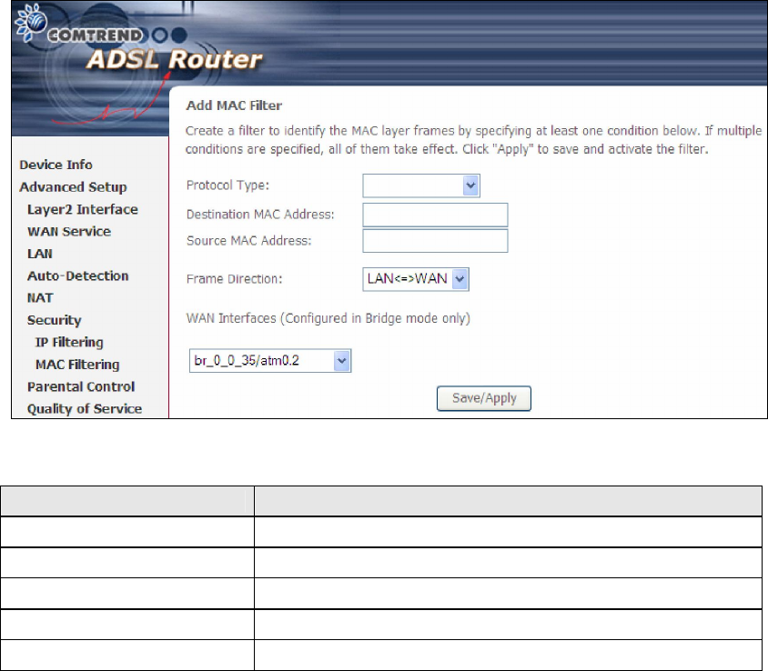Open Parental Control from the sidebar
768x671 pixels.
[81, 386]
